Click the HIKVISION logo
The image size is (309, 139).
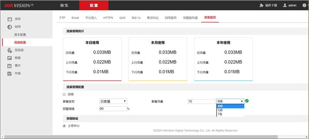(19, 5)
